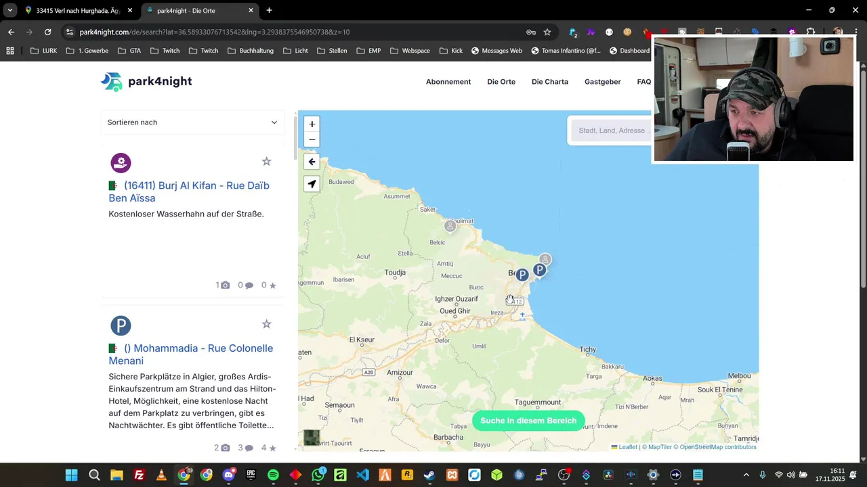Open Abonnement menu item
The height and width of the screenshot is (487, 867).
[448, 82]
